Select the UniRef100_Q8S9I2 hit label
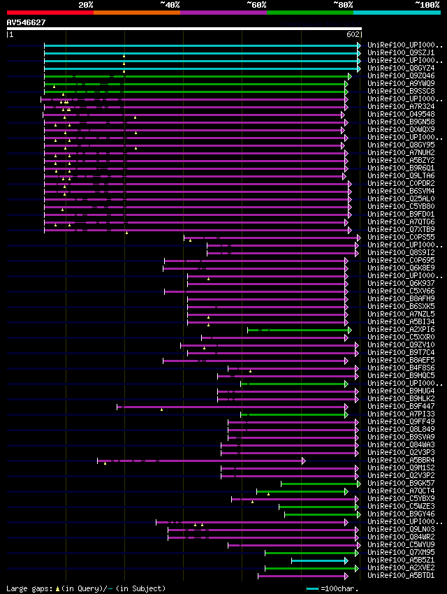Screen dimensions: 447x594 tap(401, 253)
